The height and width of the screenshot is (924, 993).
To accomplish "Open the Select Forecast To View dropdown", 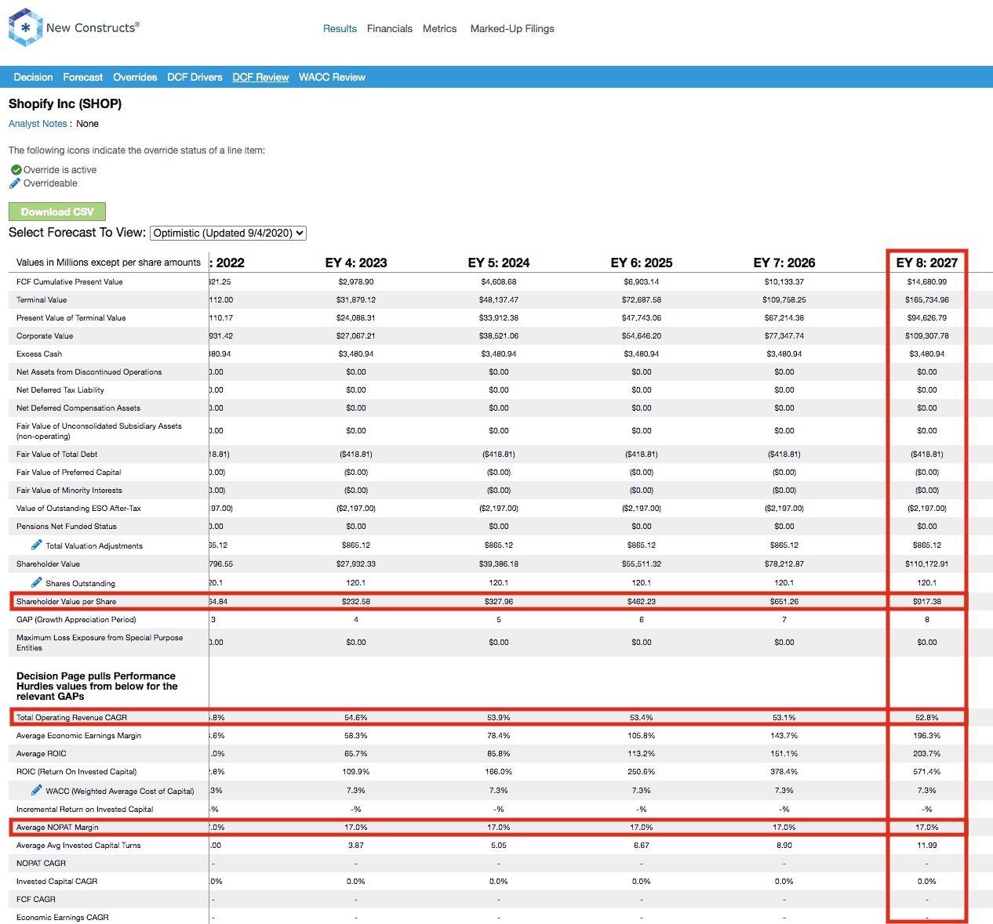I will (x=228, y=233).
